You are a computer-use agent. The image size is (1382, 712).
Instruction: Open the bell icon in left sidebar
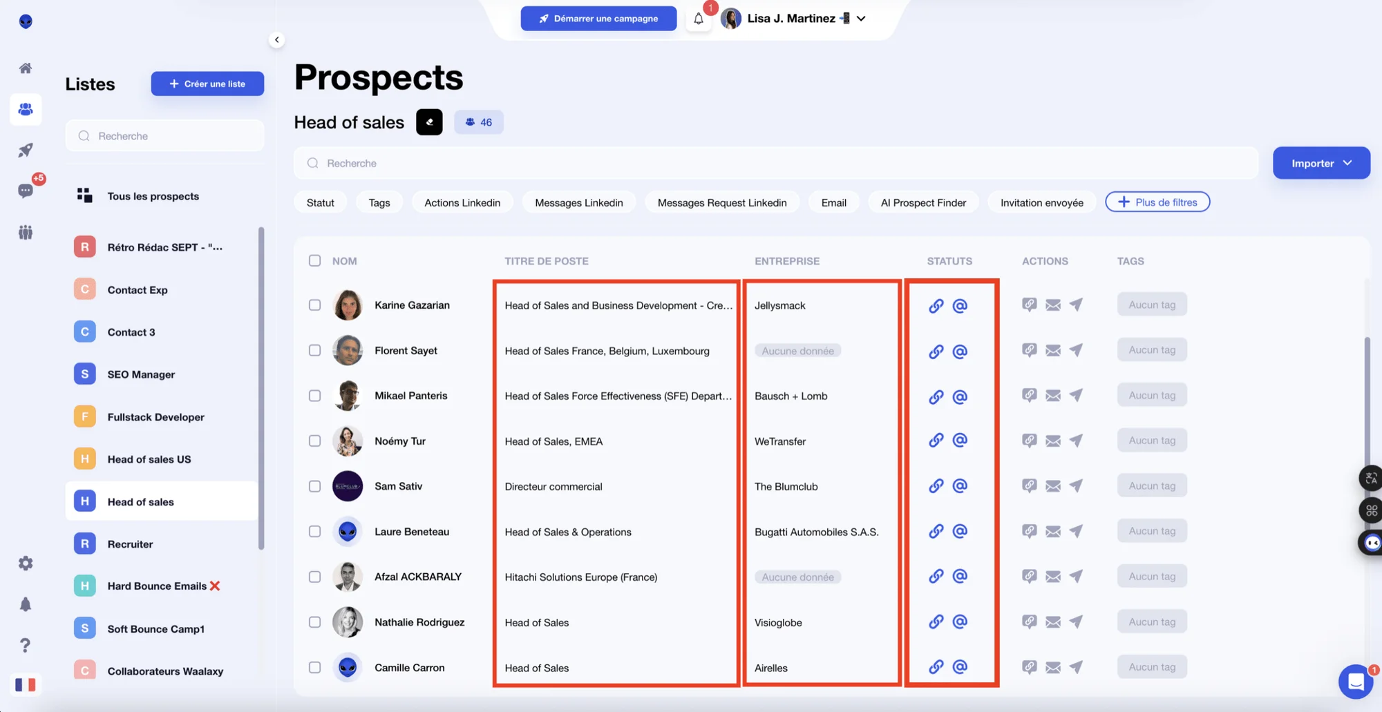pos(26,604)
